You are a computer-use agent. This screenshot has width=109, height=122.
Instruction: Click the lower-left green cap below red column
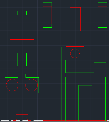click(x=47, y=26)
